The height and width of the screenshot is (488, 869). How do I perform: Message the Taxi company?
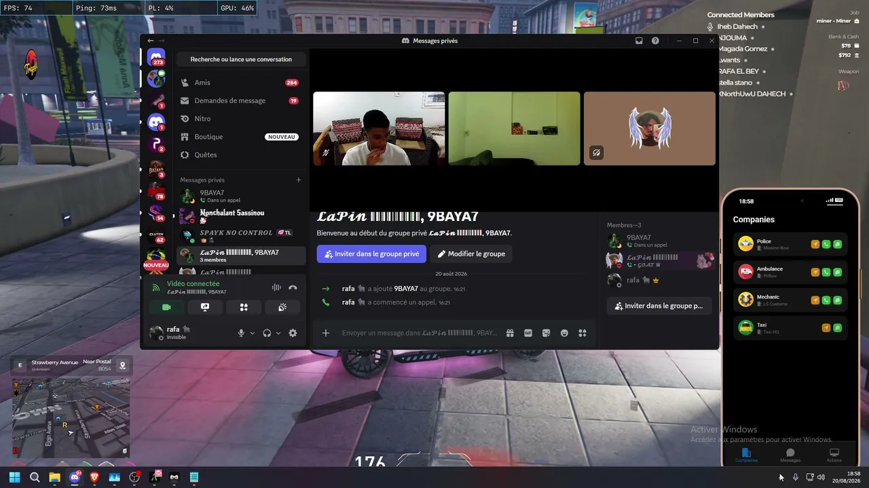click(x=838, y=328)
